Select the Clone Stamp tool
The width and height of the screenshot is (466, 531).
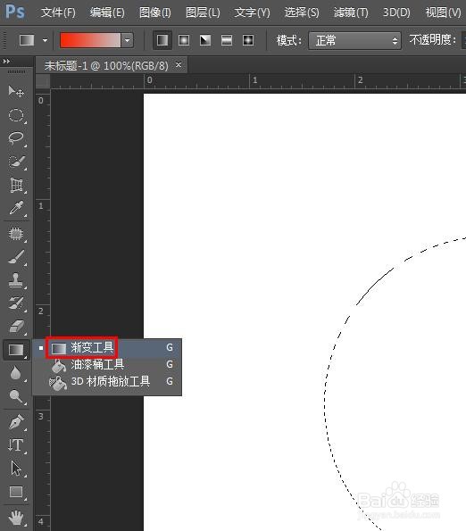[x=16, y=280]
